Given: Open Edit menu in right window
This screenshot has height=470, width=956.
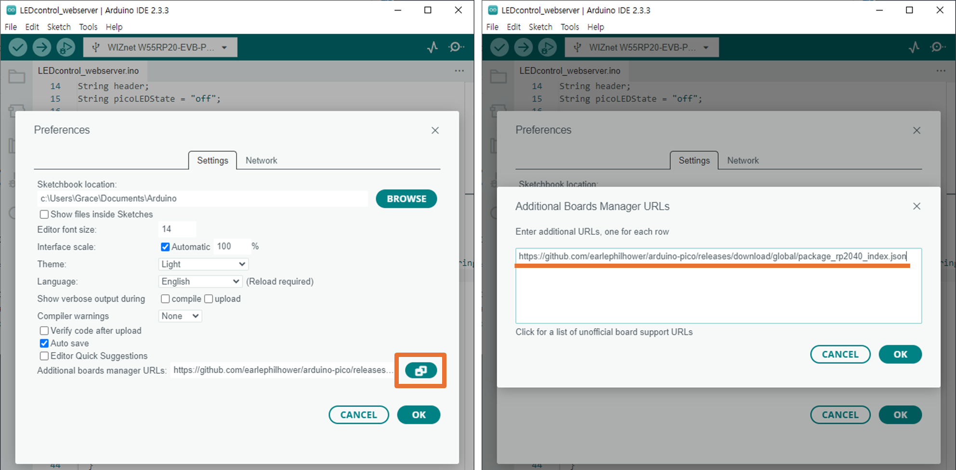Looking at the screenshot, I should 514,27.
